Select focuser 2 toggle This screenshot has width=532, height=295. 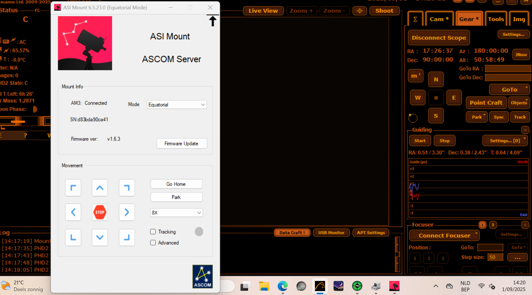[493, 225]
